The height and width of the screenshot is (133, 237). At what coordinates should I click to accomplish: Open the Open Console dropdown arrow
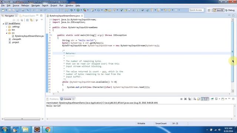coord(226,99)
